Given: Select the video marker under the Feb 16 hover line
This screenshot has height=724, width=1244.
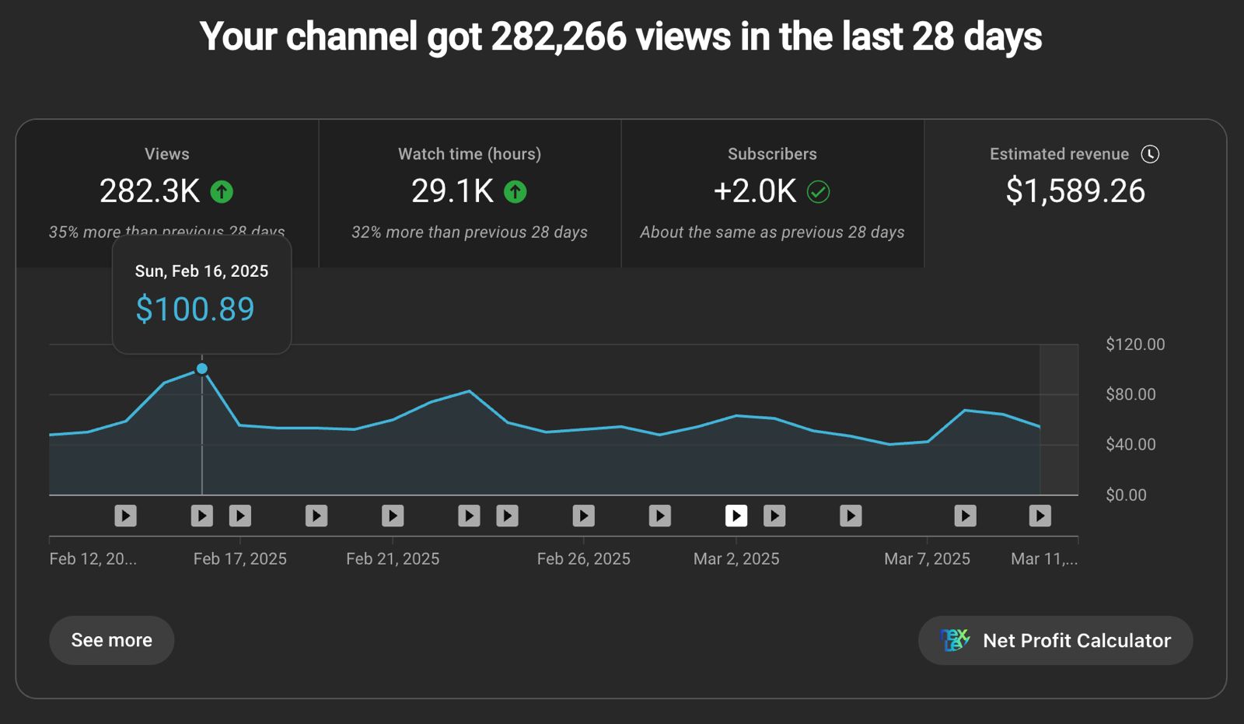Looking at the screenshot, I should 202,516.
